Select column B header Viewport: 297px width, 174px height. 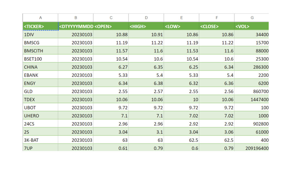(x=76, y=18)
